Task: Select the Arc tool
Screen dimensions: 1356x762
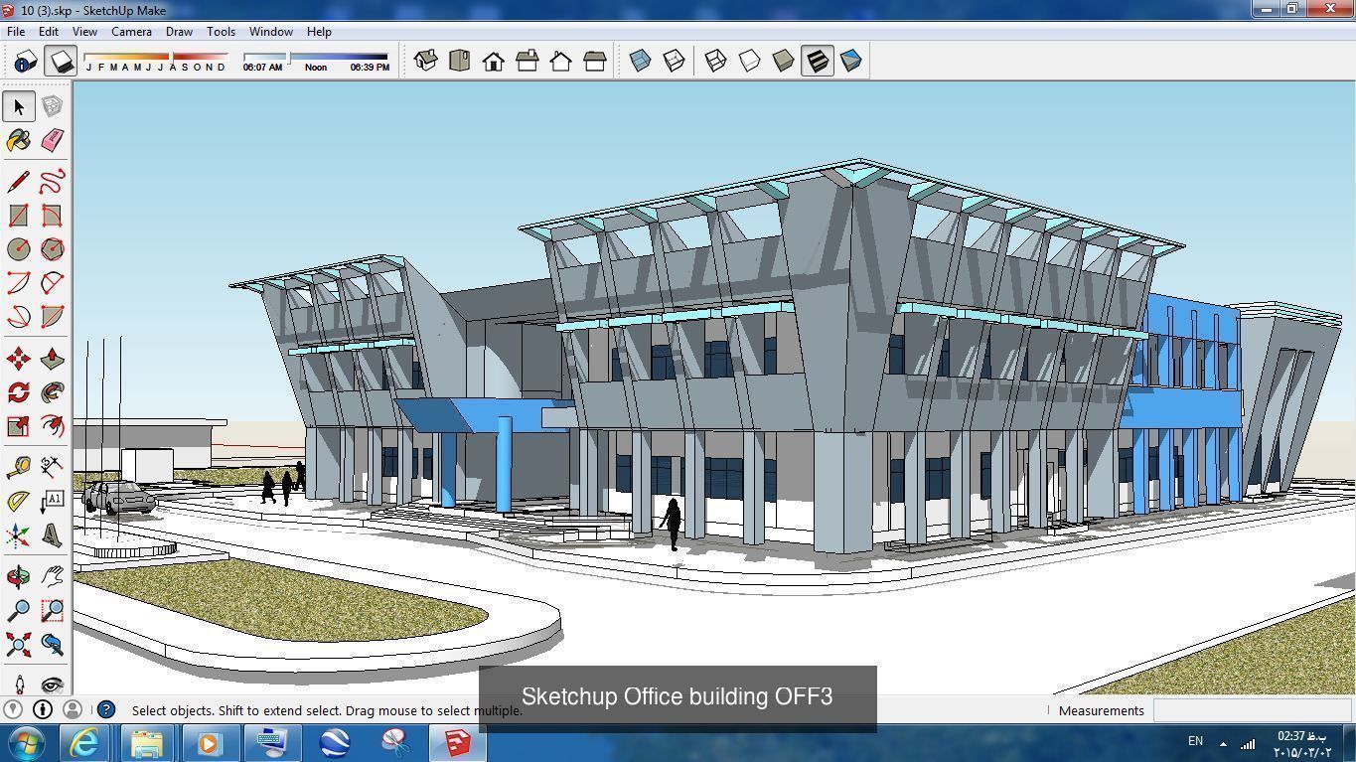Action: pos(18,283)
